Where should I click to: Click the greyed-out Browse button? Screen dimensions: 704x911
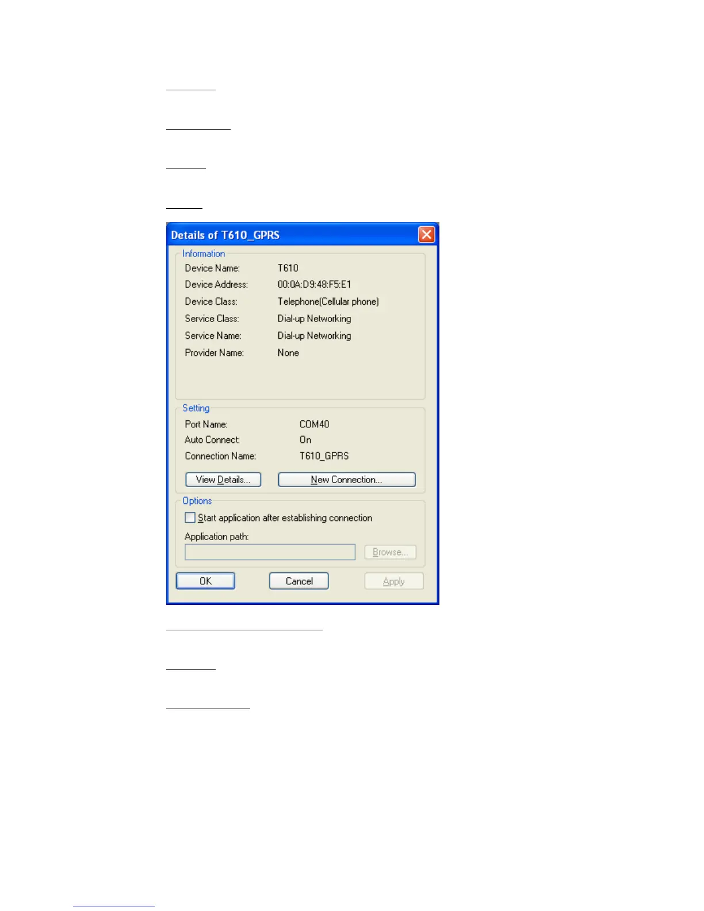coord(391,552)
